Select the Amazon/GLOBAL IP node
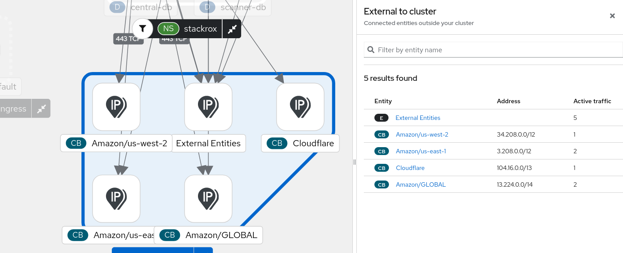This screenshot has width=623, height=253. 208,199
